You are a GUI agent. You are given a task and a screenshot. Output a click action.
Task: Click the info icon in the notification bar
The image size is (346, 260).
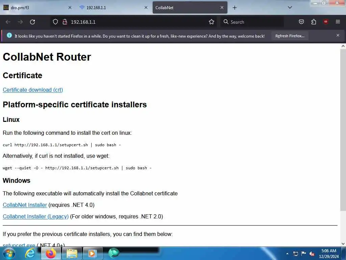tap(9, 35)
